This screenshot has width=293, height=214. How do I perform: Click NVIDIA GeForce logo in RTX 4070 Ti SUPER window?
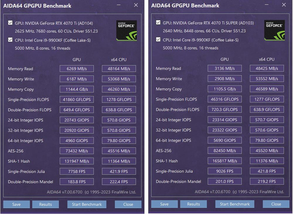274,30
